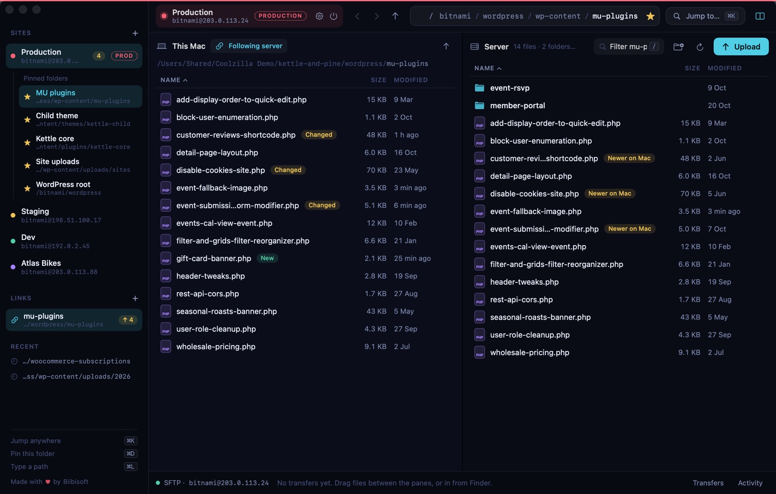Click the Upload button

(741, 46)
